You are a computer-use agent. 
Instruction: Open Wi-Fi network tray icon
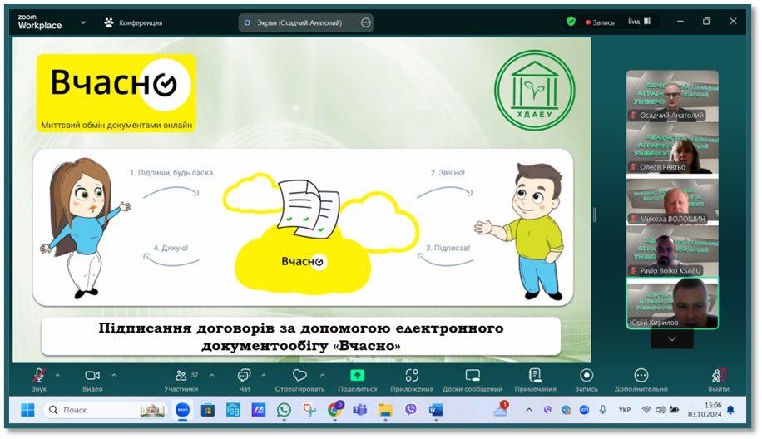point(646,411)
